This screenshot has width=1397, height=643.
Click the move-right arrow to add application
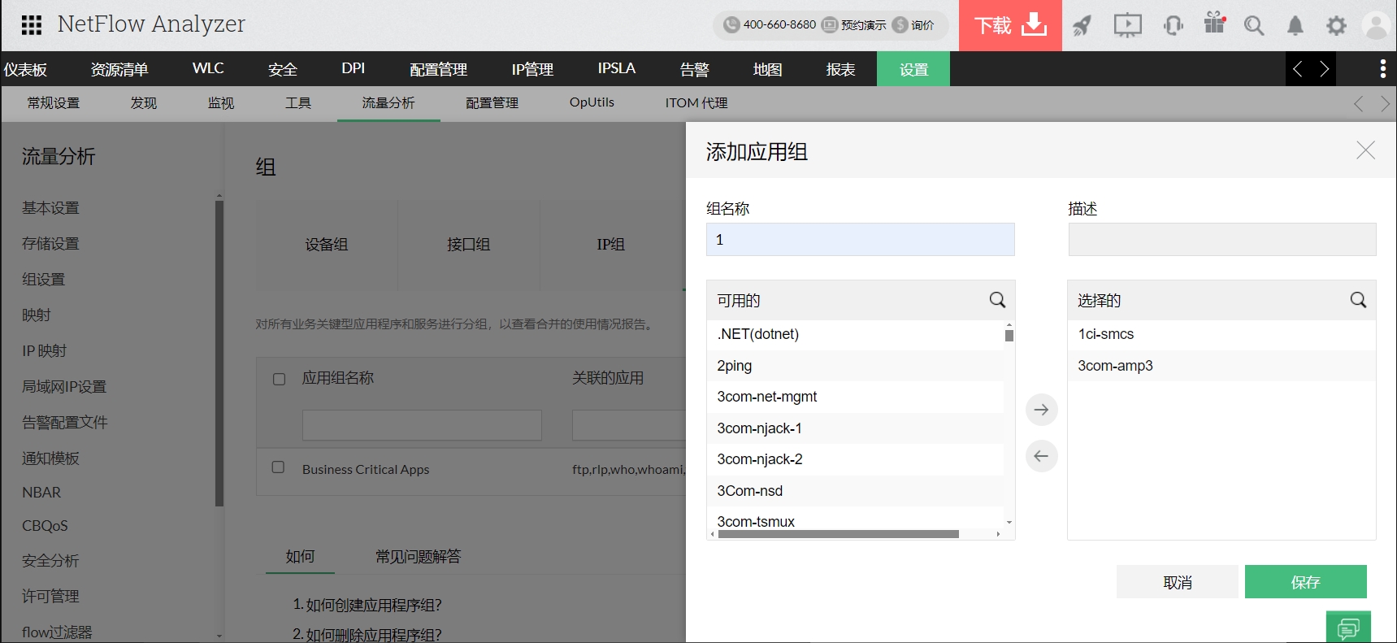click(x=1041, y=410)
